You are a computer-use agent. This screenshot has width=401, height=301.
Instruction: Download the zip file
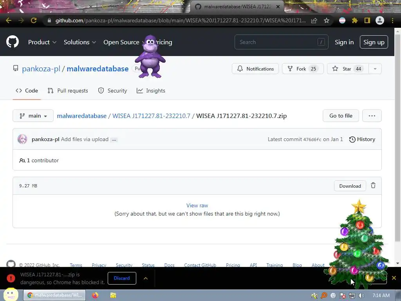pyautogui.click(x=350, y=186)
